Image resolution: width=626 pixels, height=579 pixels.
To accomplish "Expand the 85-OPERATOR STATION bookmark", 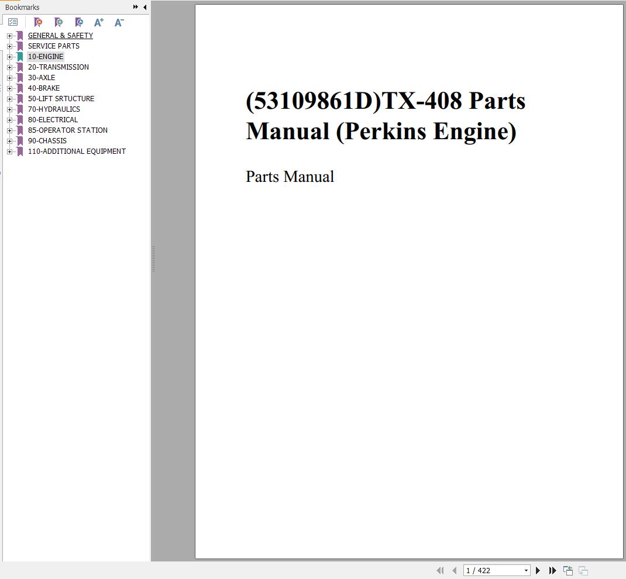I will coord(9,130).
